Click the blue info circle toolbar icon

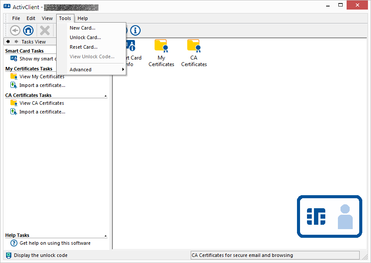point(135,30)
